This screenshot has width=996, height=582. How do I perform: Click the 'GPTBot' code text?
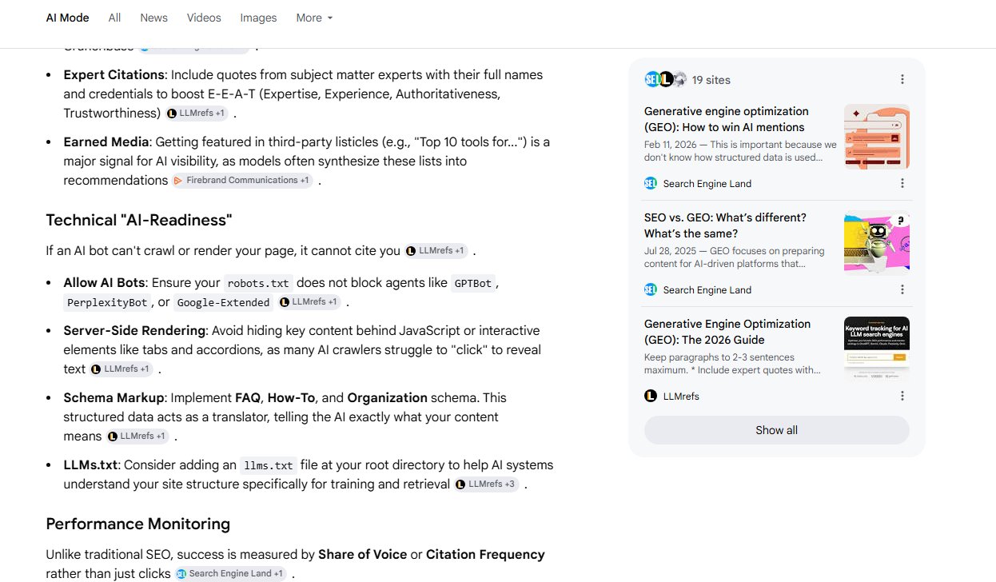point(473,284)
